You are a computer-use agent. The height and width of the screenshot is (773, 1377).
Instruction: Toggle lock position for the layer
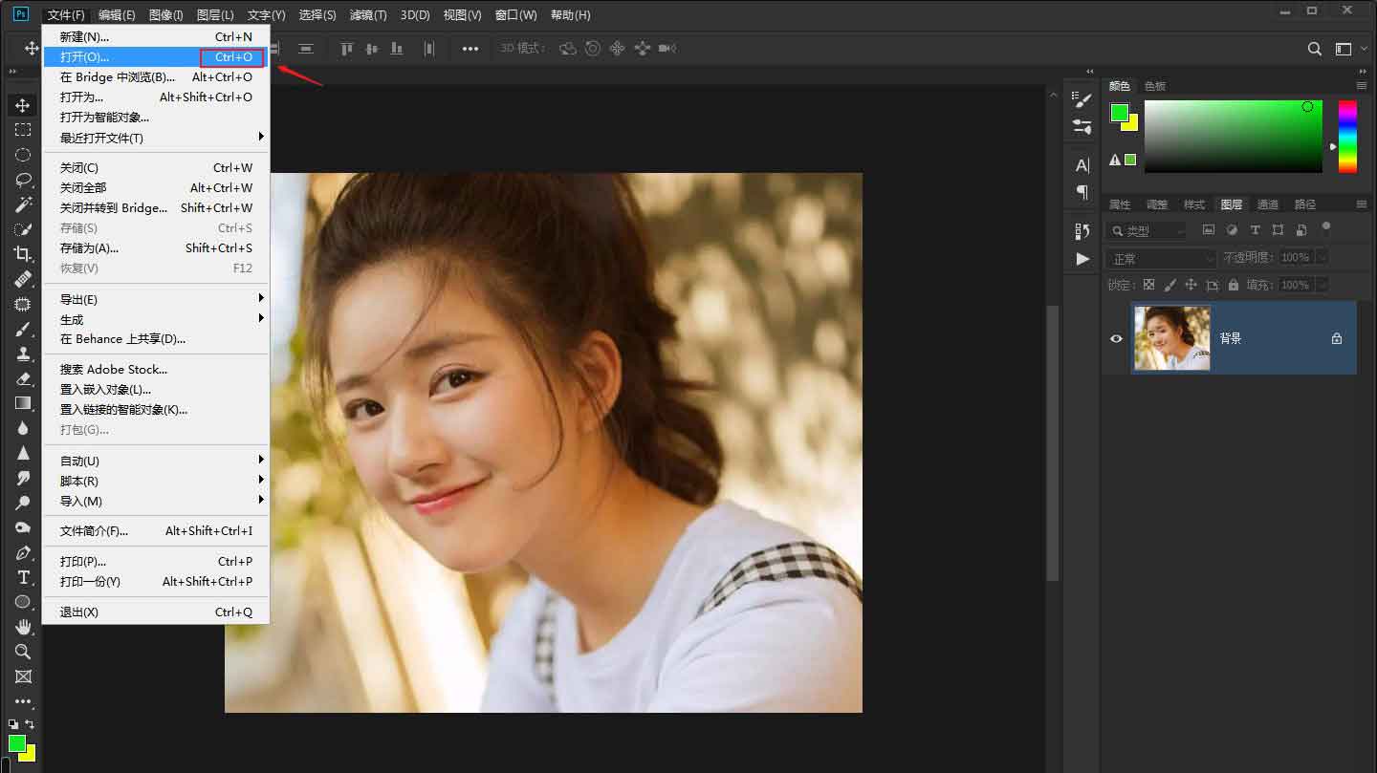click(x=1191, y=285)
